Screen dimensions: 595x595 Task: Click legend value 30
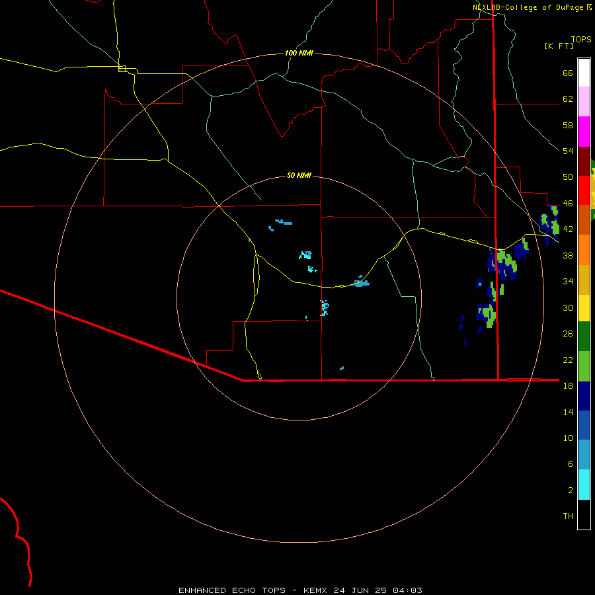[568, 307]
